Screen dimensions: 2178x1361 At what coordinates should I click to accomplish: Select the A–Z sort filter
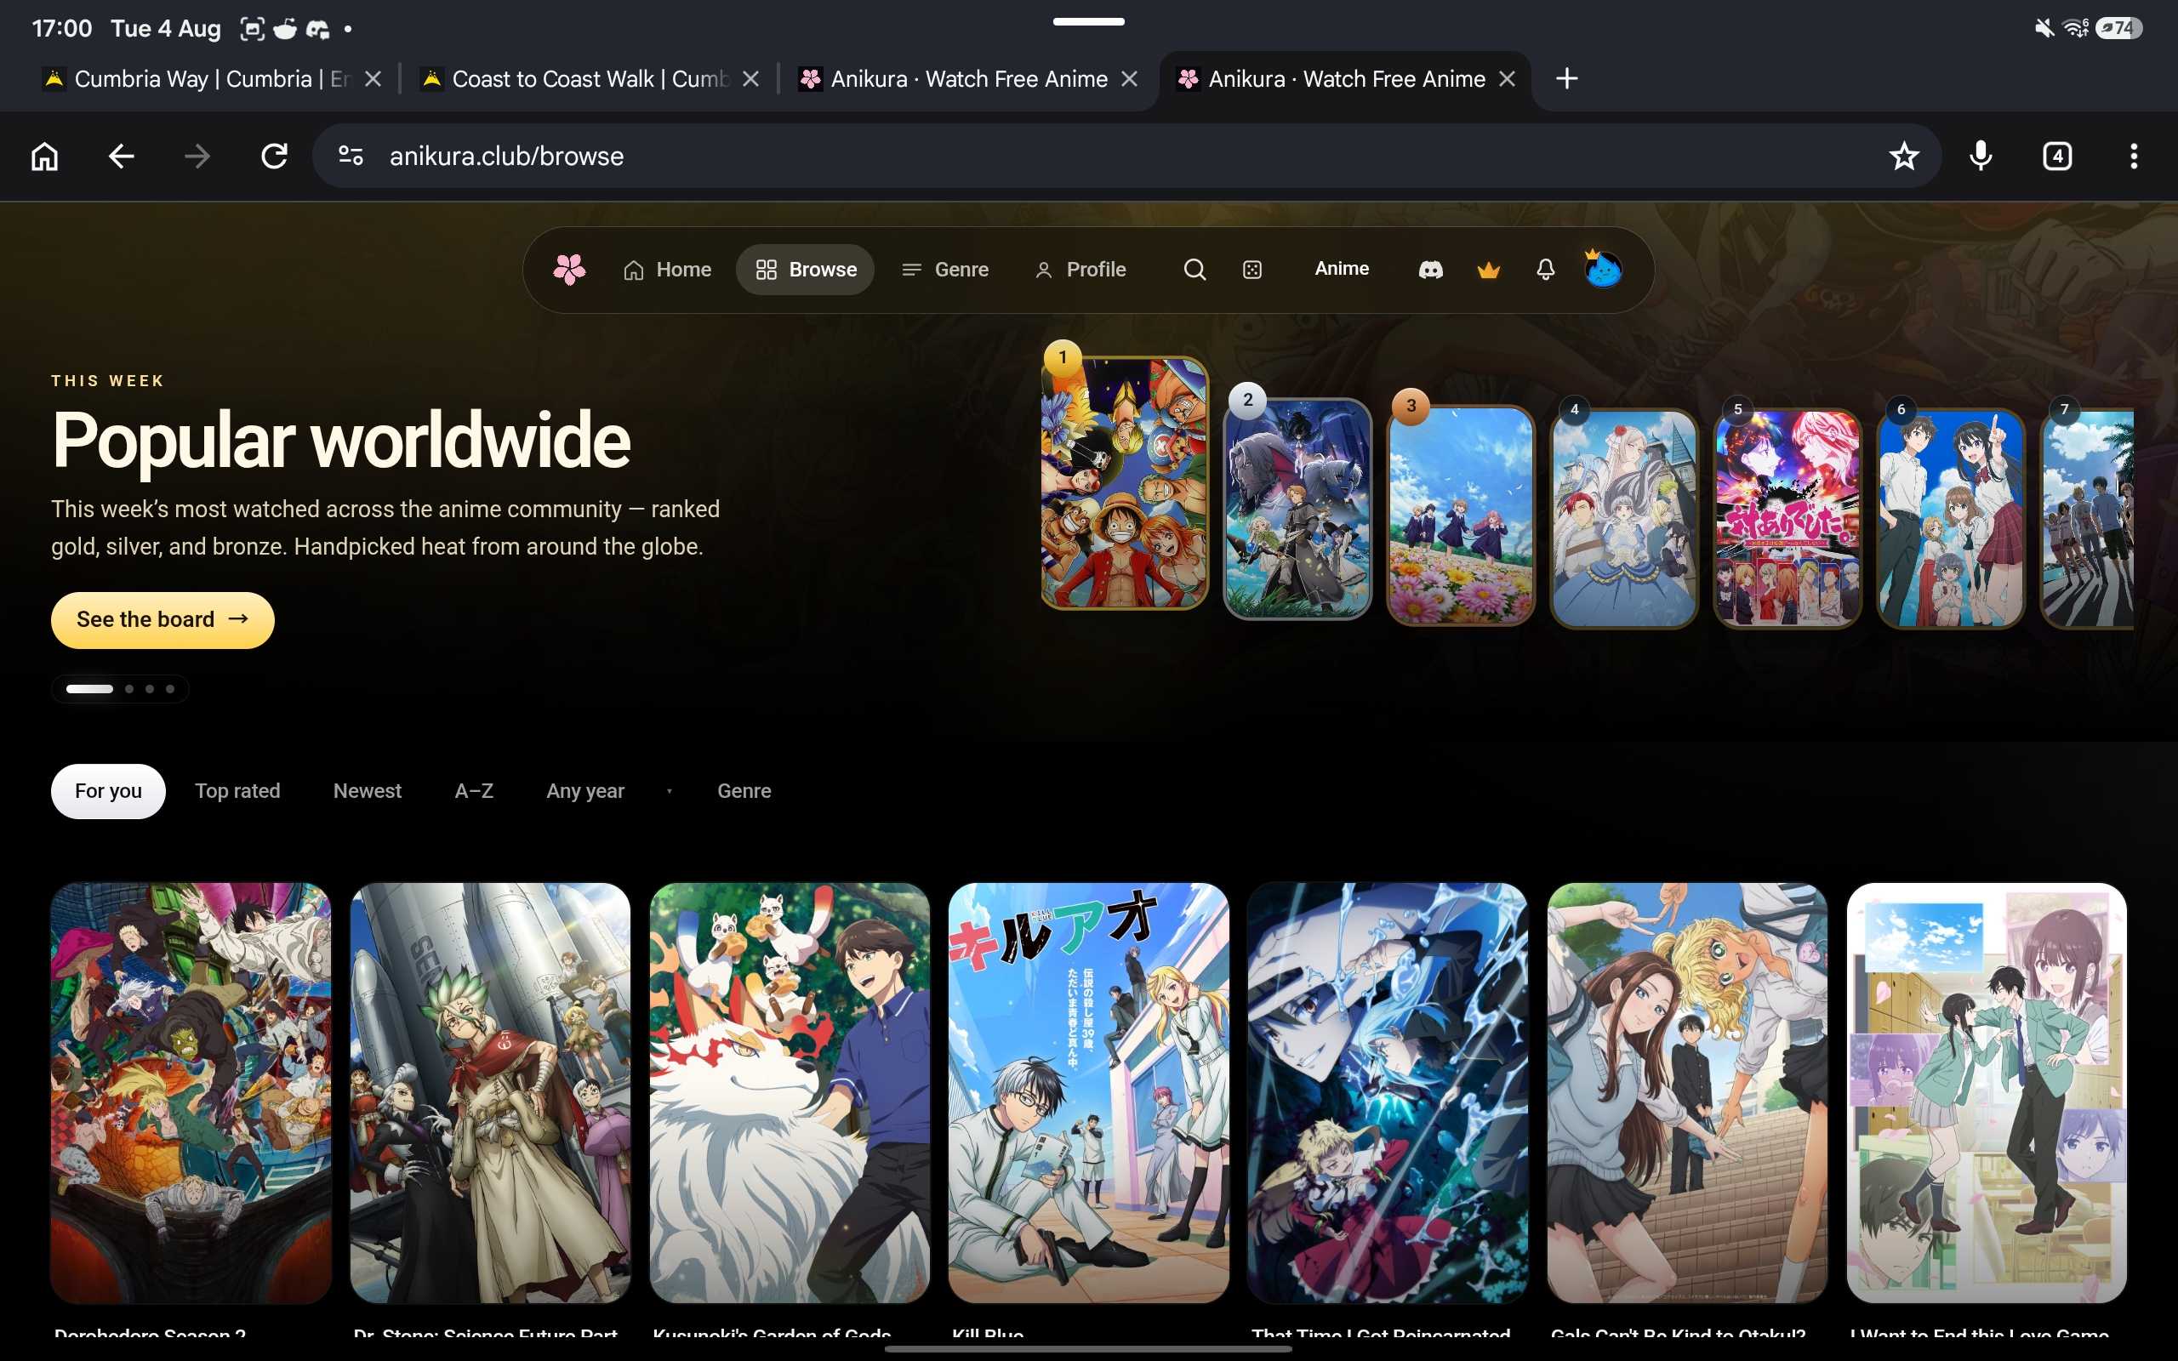[473, 790]
